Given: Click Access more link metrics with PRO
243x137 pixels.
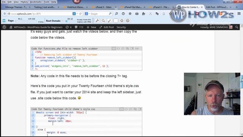Looking at the screenshot, I should coord(84,21).
